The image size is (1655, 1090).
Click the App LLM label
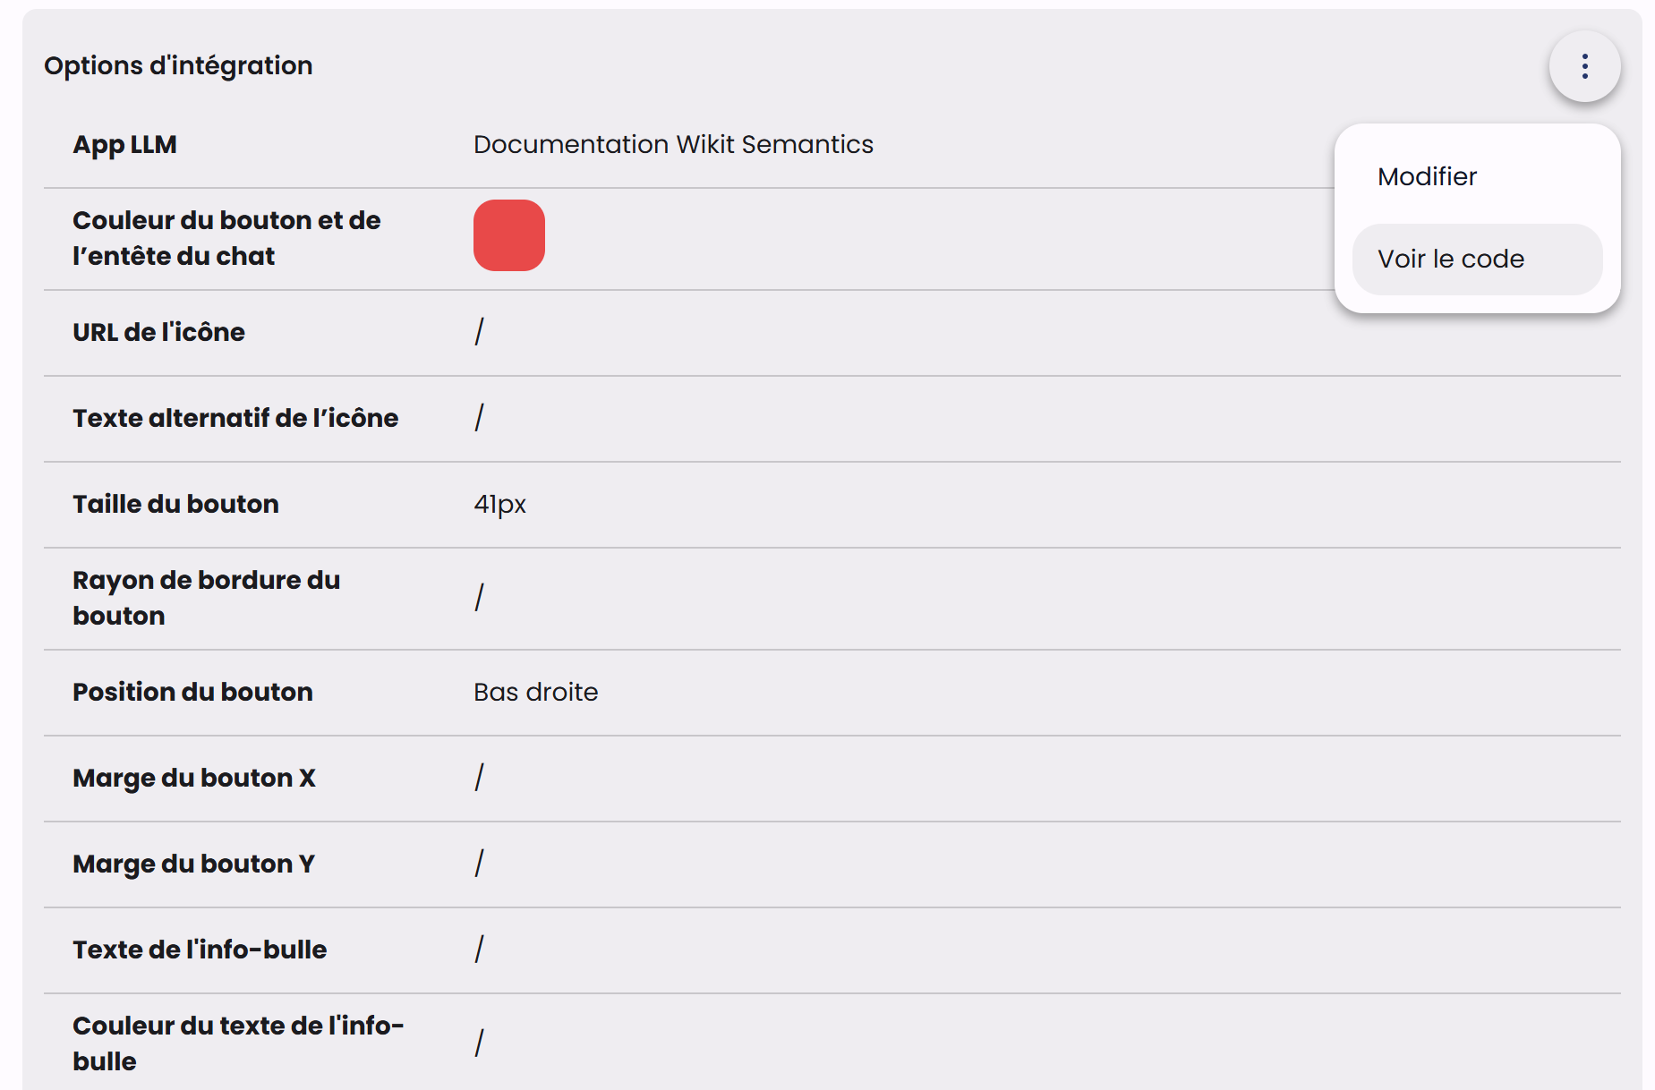click(x=124, y=144)
